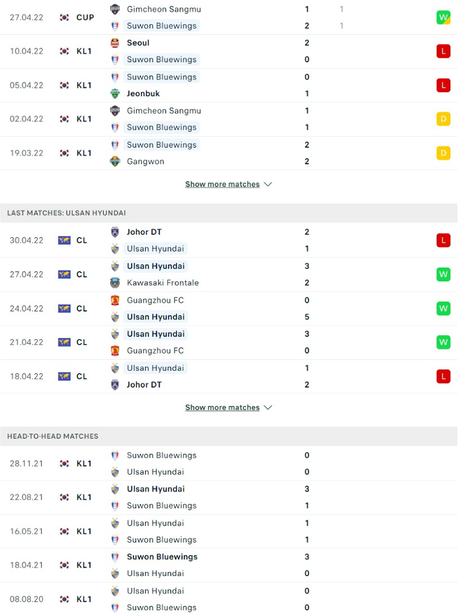
Task: Click chevron arrow beside Ulsan's Show more matches
Action: pos(268,407)
